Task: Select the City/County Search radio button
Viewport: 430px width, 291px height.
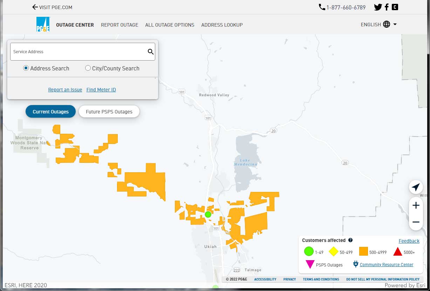Action: (x=88, y=68)
